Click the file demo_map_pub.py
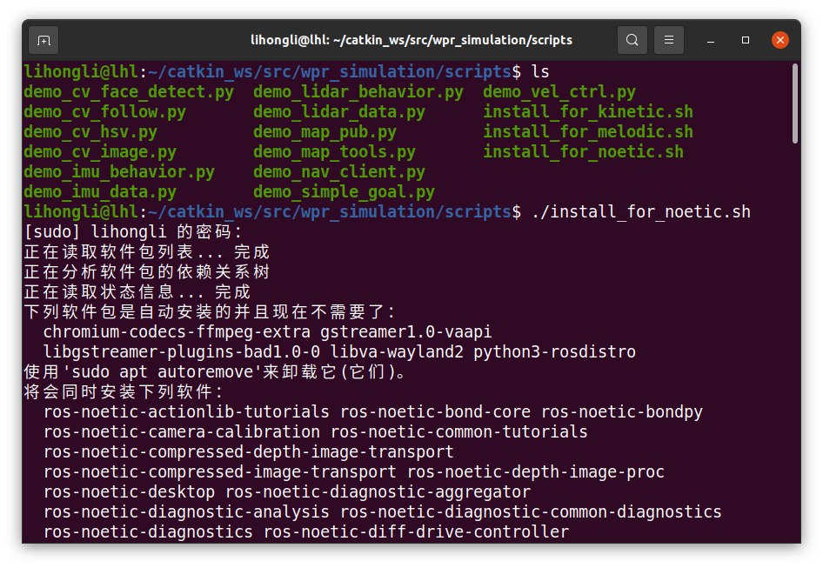823x568 pixels. click(325, 131)
